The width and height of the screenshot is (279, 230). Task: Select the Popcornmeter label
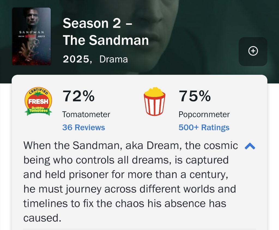coord(204,114)
